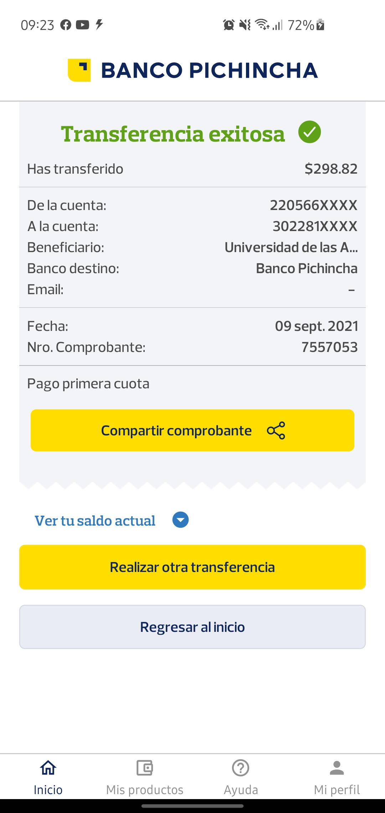Tap the Ver tu saldo actual link
The image size is (385, 813).
(95, 521)
